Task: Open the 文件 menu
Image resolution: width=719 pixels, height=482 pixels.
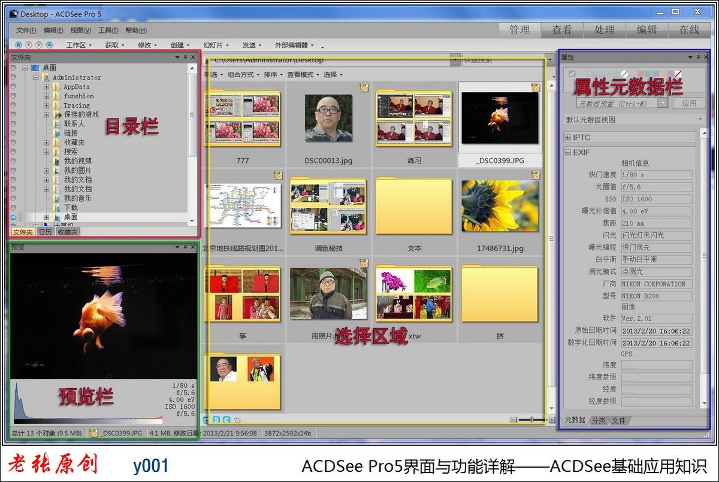Action: tap(26, 31)
